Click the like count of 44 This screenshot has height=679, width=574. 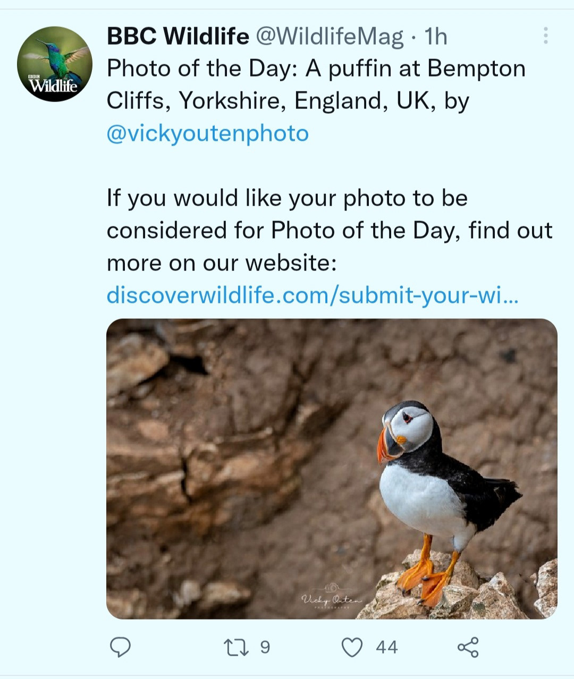(x=386, y=647)
